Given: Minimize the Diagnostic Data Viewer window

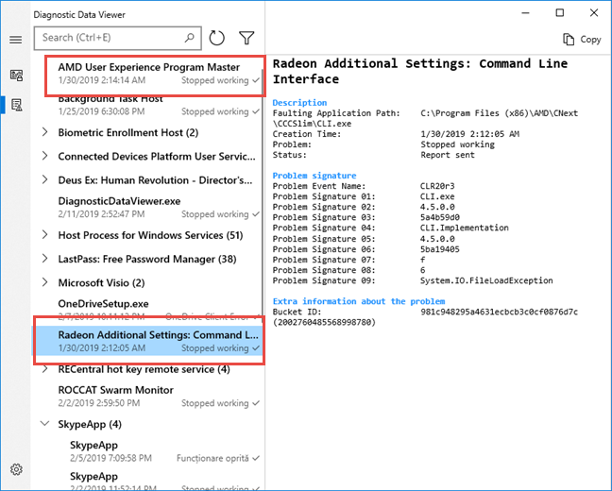Looking at the screenshot, I should [x=526, y=13].
